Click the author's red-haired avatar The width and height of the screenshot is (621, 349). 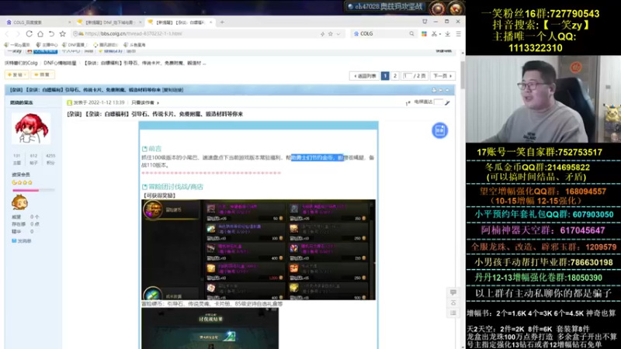(31, 128)
